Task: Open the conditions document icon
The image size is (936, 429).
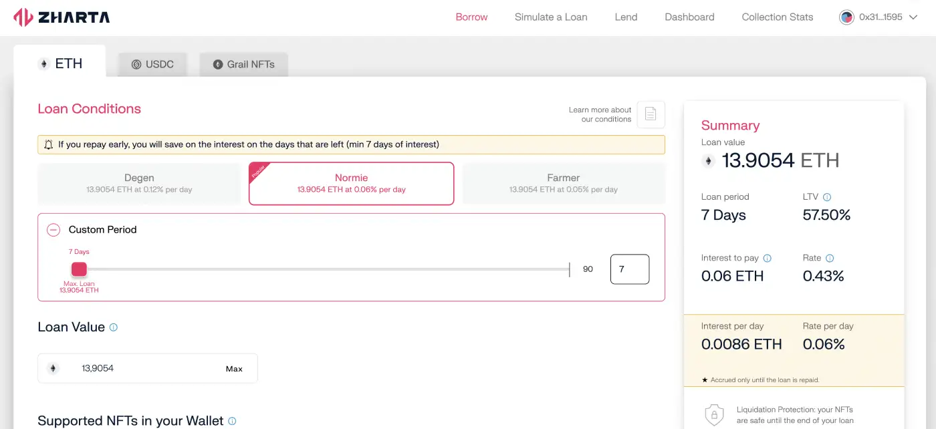Action: pyautogui.click(x=651, y=114)
